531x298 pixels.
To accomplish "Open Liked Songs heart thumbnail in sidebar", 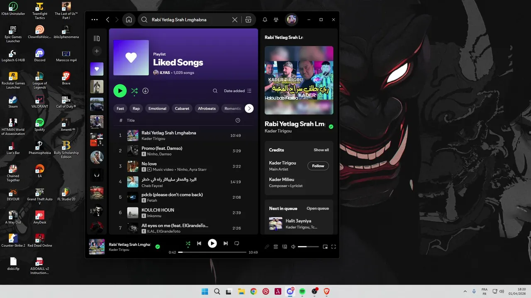I will pos(97,69).
